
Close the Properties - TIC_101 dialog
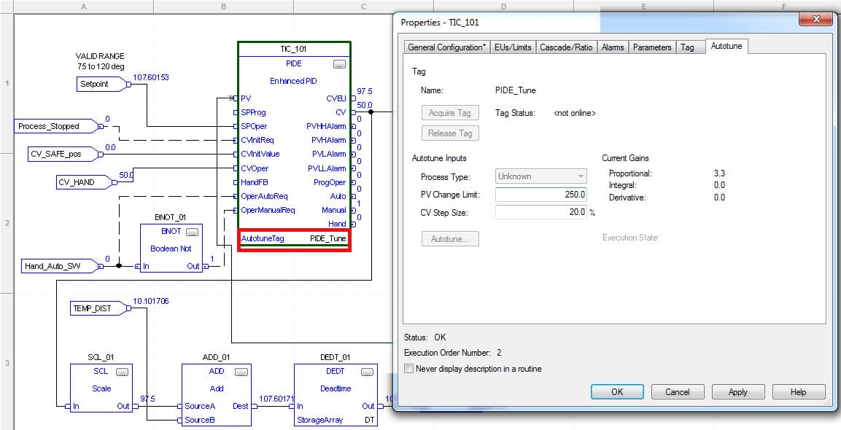tap(815, 19)
